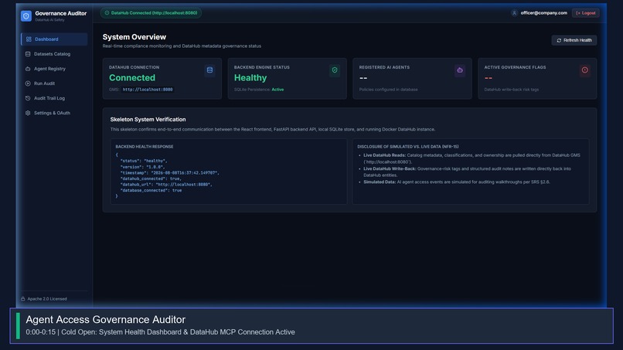Image resolution: width=623 pixels, height=350 pixels.
Task: Click Policies configured in database text
Action: (x=388, y=90)
